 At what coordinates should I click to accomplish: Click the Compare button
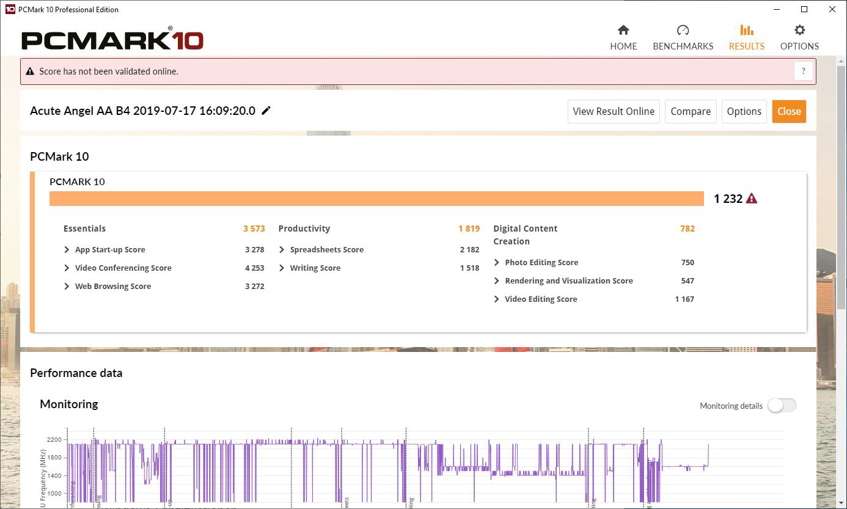point(691,111)
